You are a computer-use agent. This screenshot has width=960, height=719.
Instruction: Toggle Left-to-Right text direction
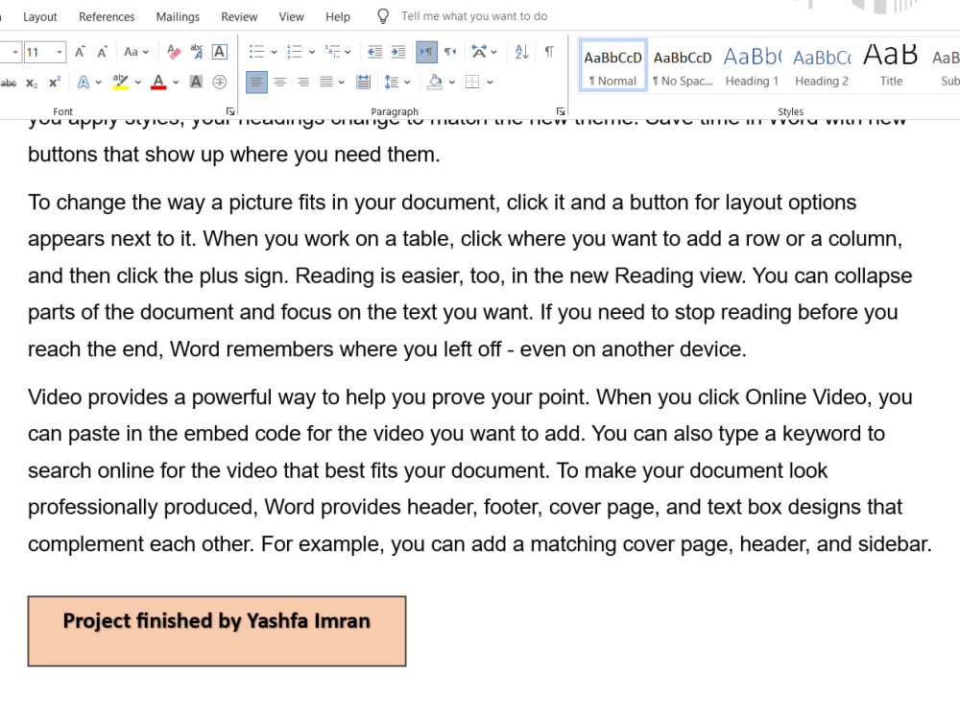427,52
